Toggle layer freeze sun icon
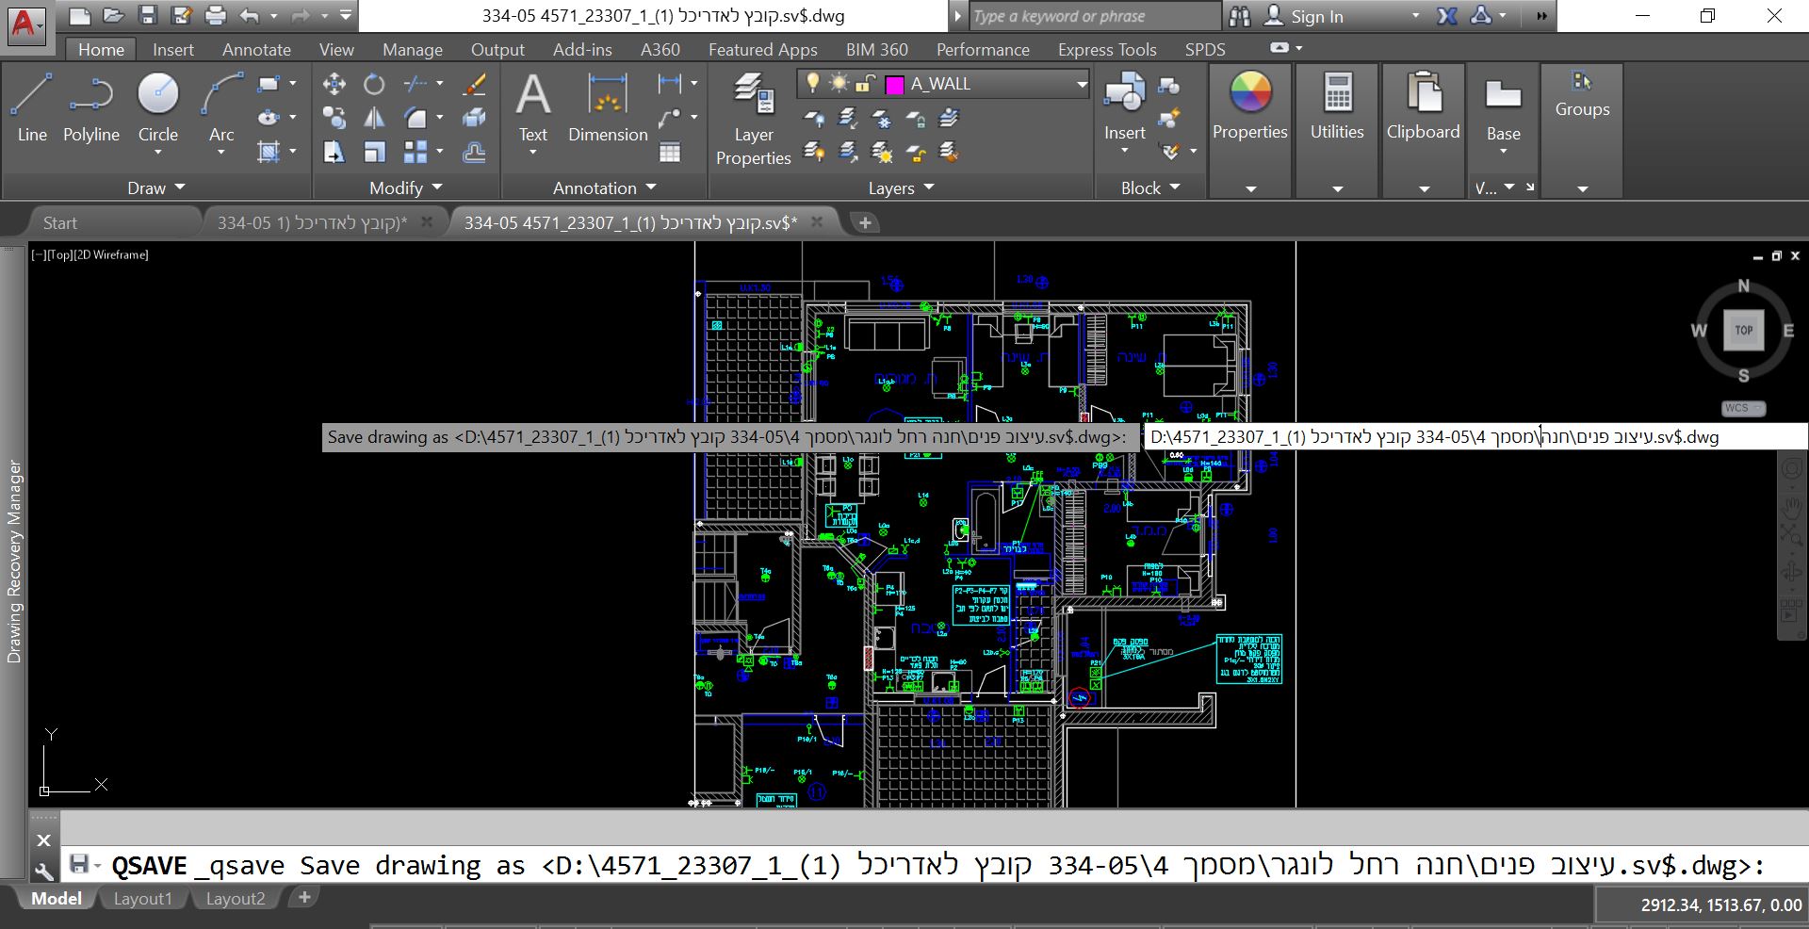The image size is (1809, 929). 839,84
